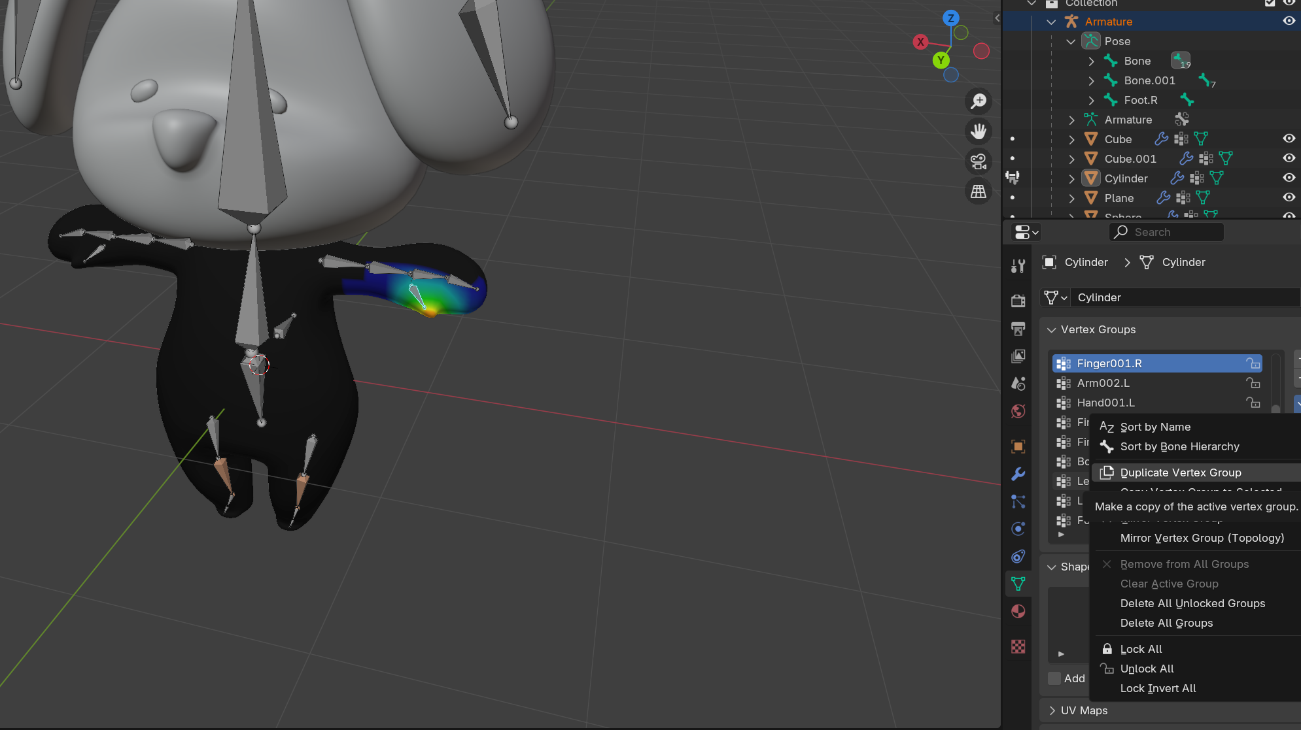Click the zoom magnifier viewport icon
Image resolution: width=1301 pixels, height=730 pixels.
979,101
